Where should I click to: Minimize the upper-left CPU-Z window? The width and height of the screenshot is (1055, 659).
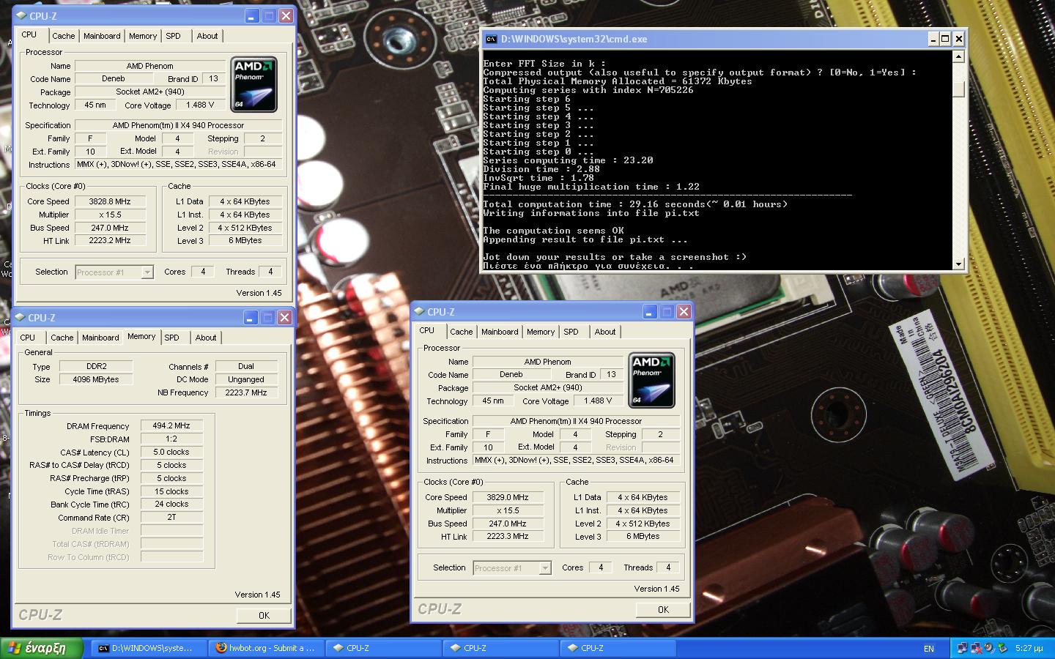click(252, 15)
